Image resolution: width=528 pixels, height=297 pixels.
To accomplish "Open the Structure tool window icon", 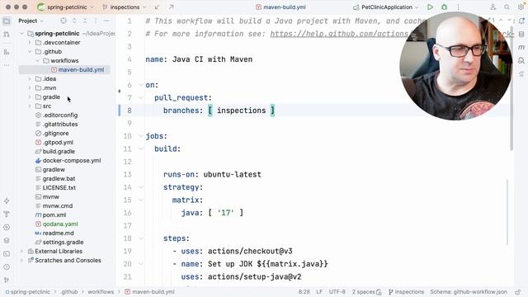I will tap(7, 52).
